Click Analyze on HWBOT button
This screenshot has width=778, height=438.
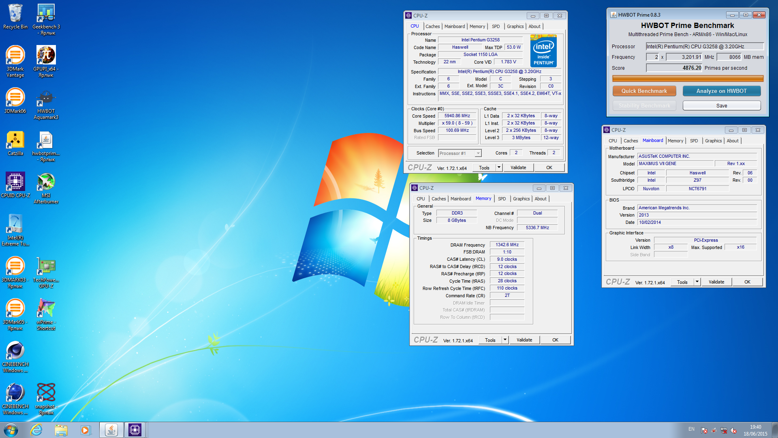tap(722, 91)
